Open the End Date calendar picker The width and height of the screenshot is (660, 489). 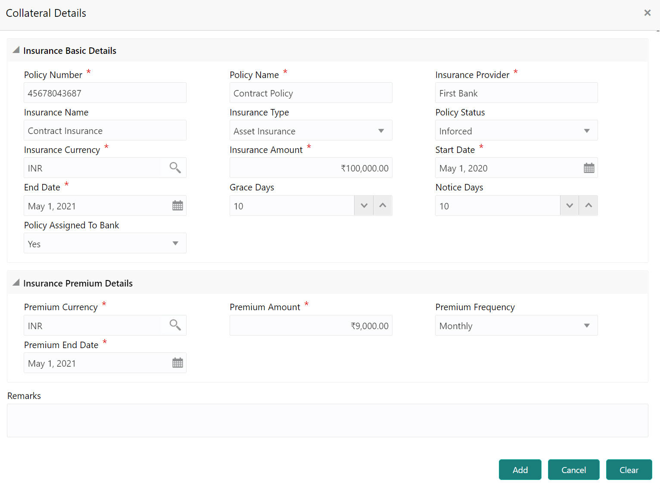tap(177, 206)
